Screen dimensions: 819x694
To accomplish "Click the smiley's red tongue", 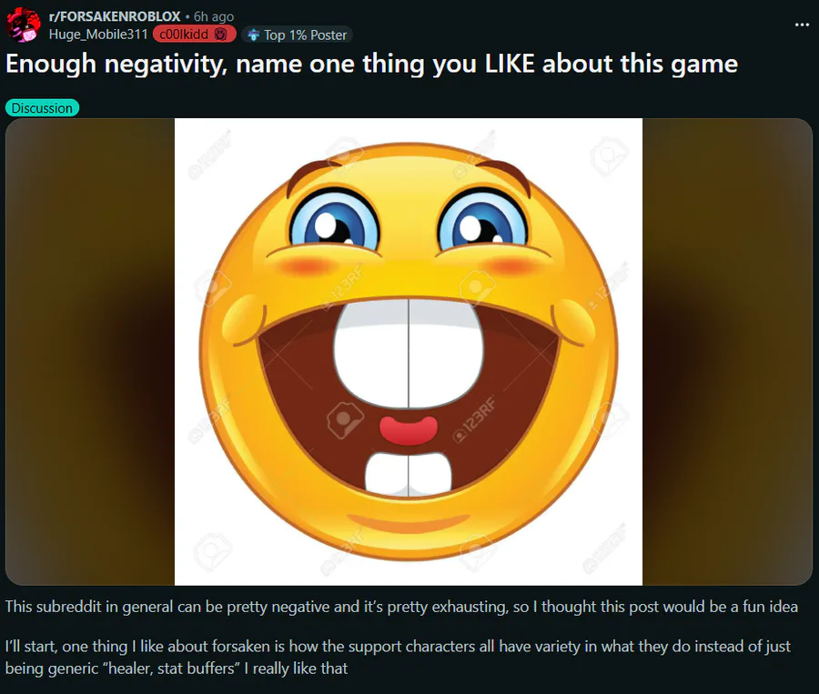I will (409, 429).
